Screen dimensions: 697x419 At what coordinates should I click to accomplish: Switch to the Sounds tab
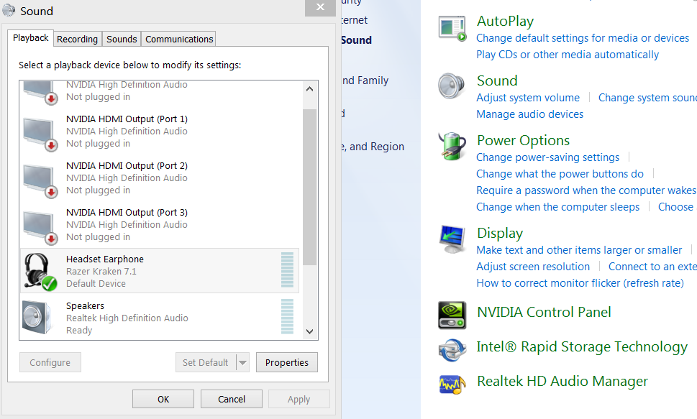(x=122, y=39)
